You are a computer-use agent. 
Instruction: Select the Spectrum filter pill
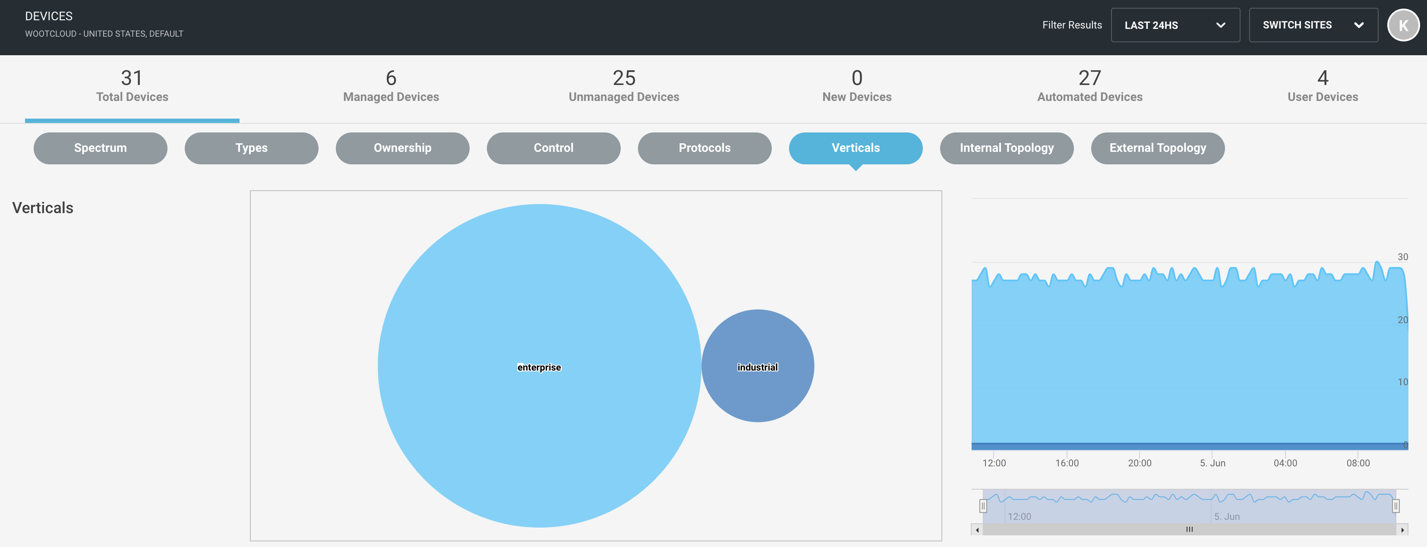coord(100,148)
